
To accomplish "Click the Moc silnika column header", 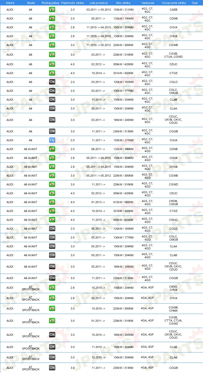I will [x=123, y=3].
